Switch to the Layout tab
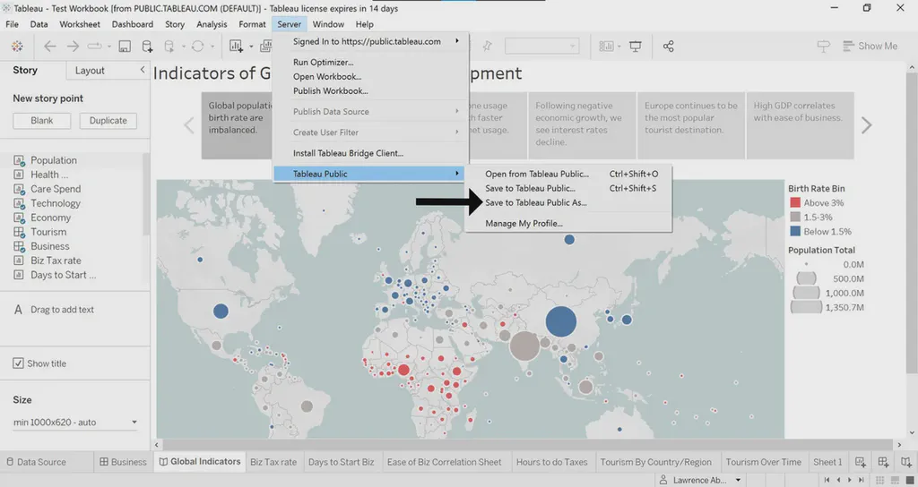Viewport: 918px width, 487px height. pyautogui.click(x=90, y=70)
